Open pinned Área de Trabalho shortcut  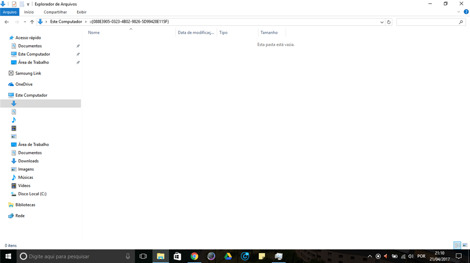(33, 62)
